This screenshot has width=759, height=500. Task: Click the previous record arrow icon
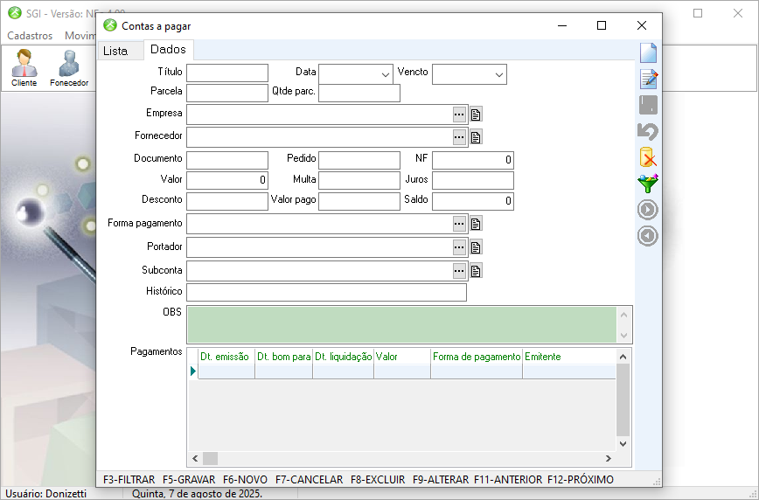click(648, 236)
